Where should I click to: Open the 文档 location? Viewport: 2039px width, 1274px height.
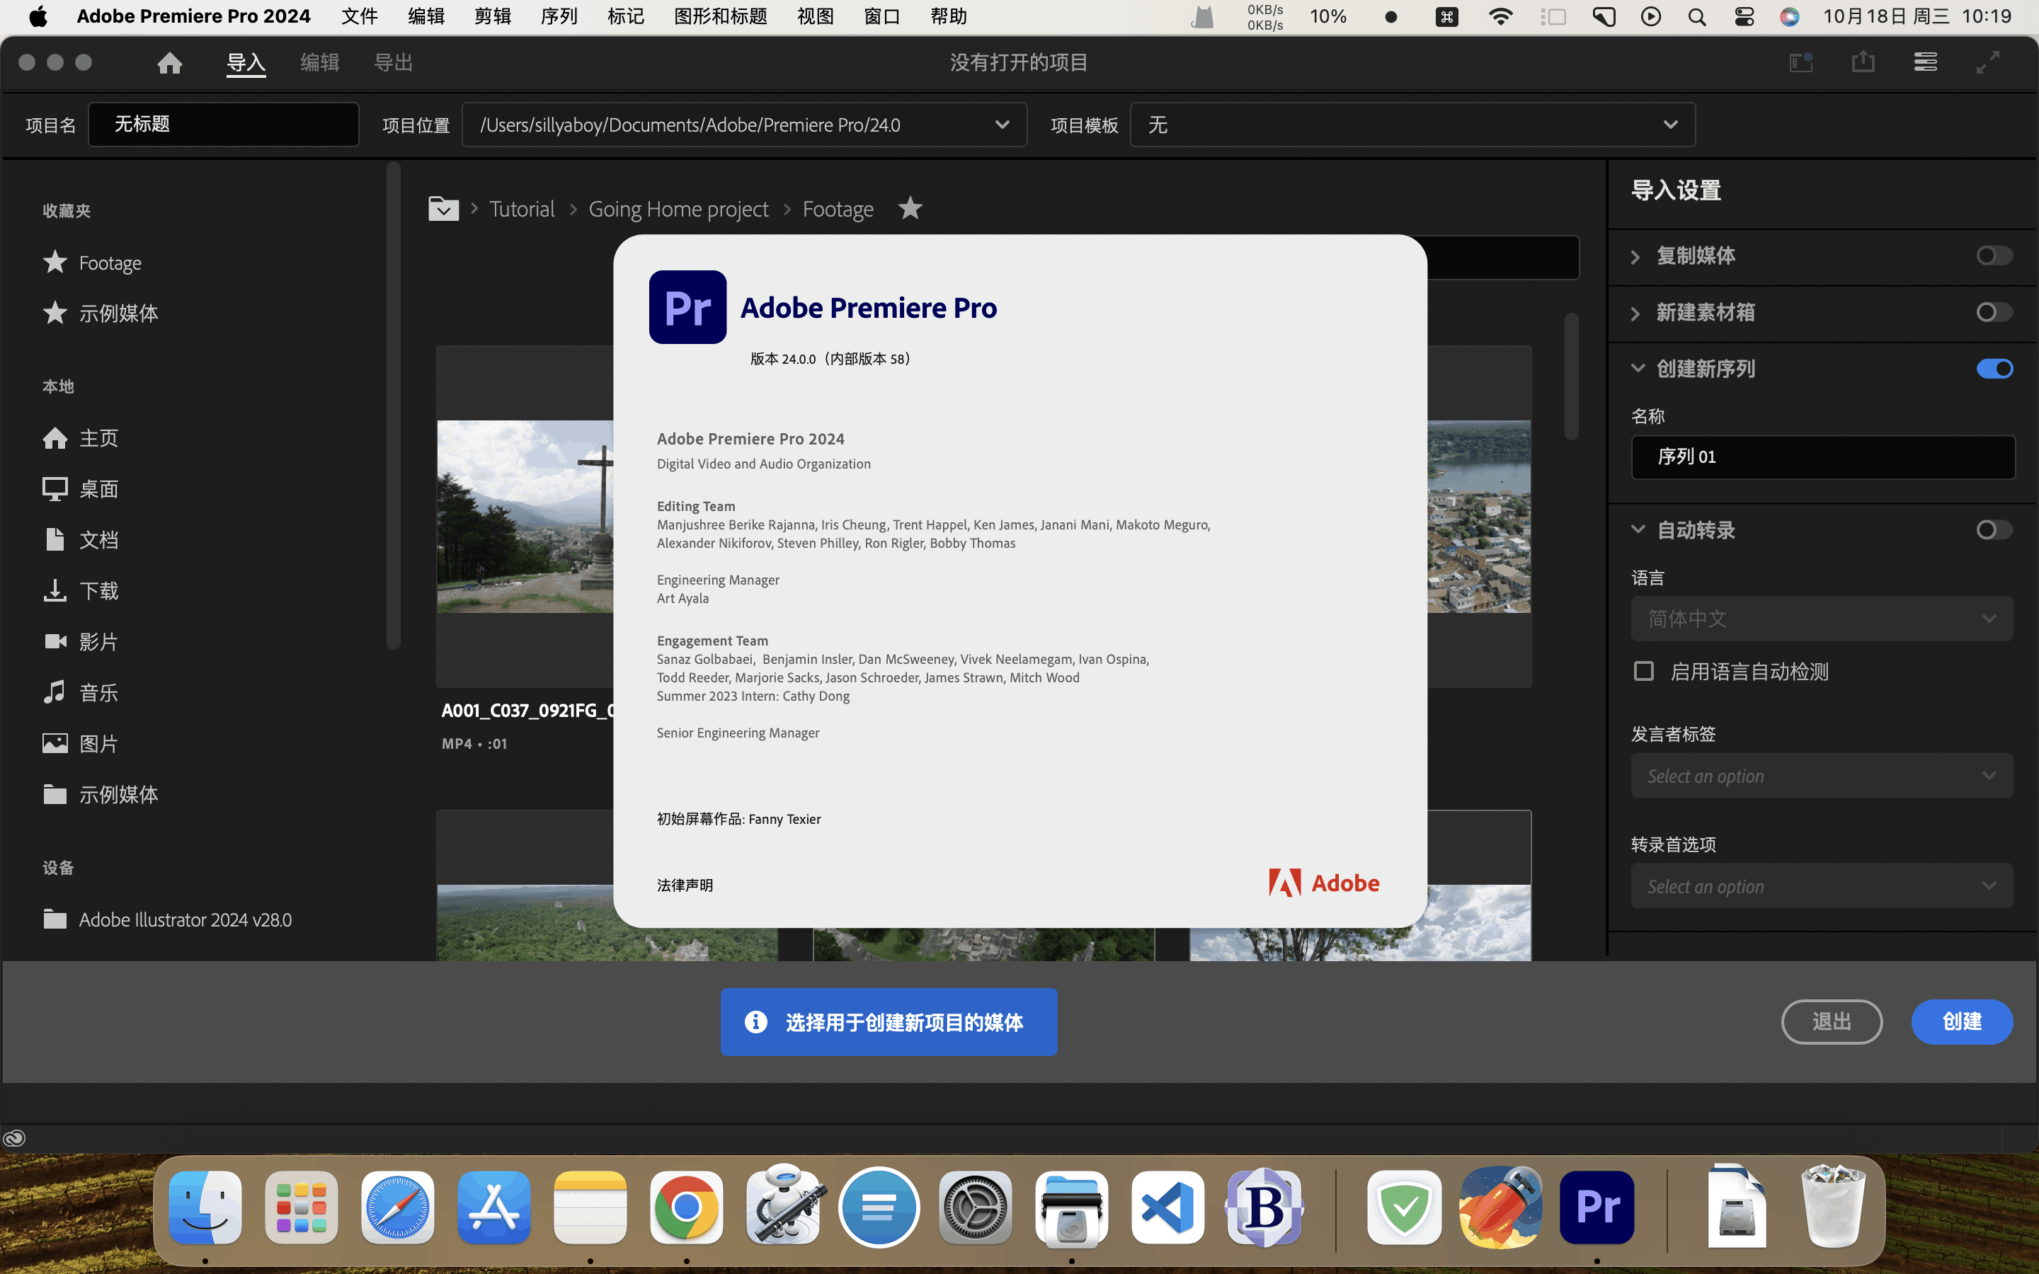pyautogui.click(x=81, y=539)
